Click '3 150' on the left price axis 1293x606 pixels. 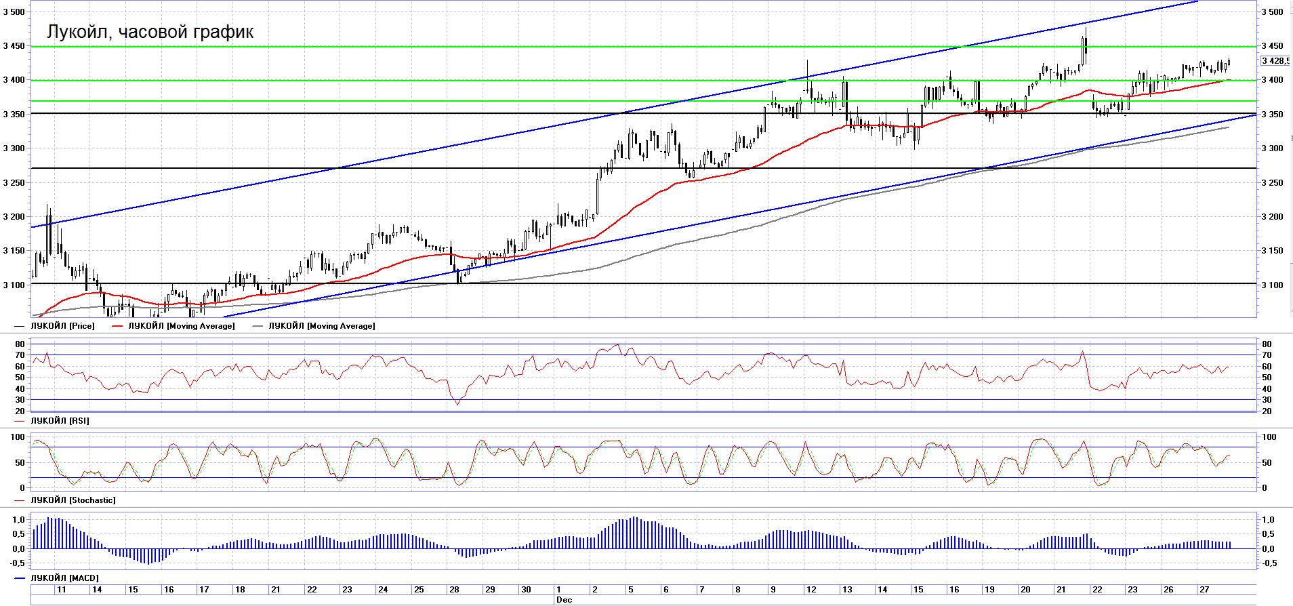(14, 251)
